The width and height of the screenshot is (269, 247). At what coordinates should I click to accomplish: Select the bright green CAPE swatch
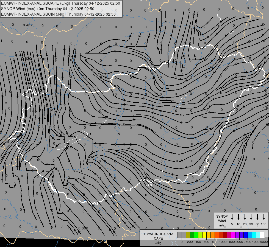click(x=196, y=235)
